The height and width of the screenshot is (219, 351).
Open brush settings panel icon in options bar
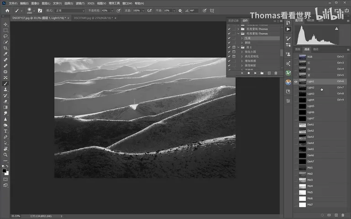pyautogui.click(x=40, y=10)
